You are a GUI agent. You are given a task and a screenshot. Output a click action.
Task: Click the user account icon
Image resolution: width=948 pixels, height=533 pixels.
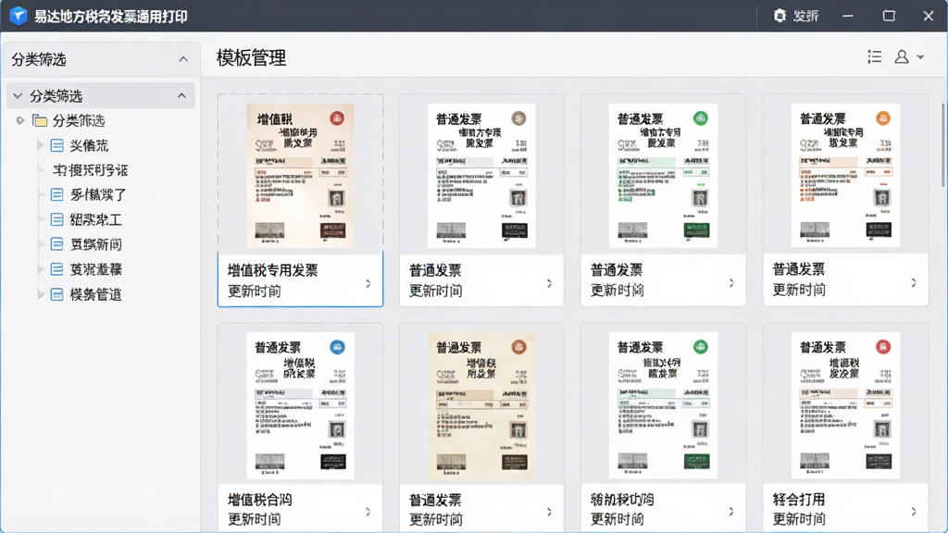point(902,56)
